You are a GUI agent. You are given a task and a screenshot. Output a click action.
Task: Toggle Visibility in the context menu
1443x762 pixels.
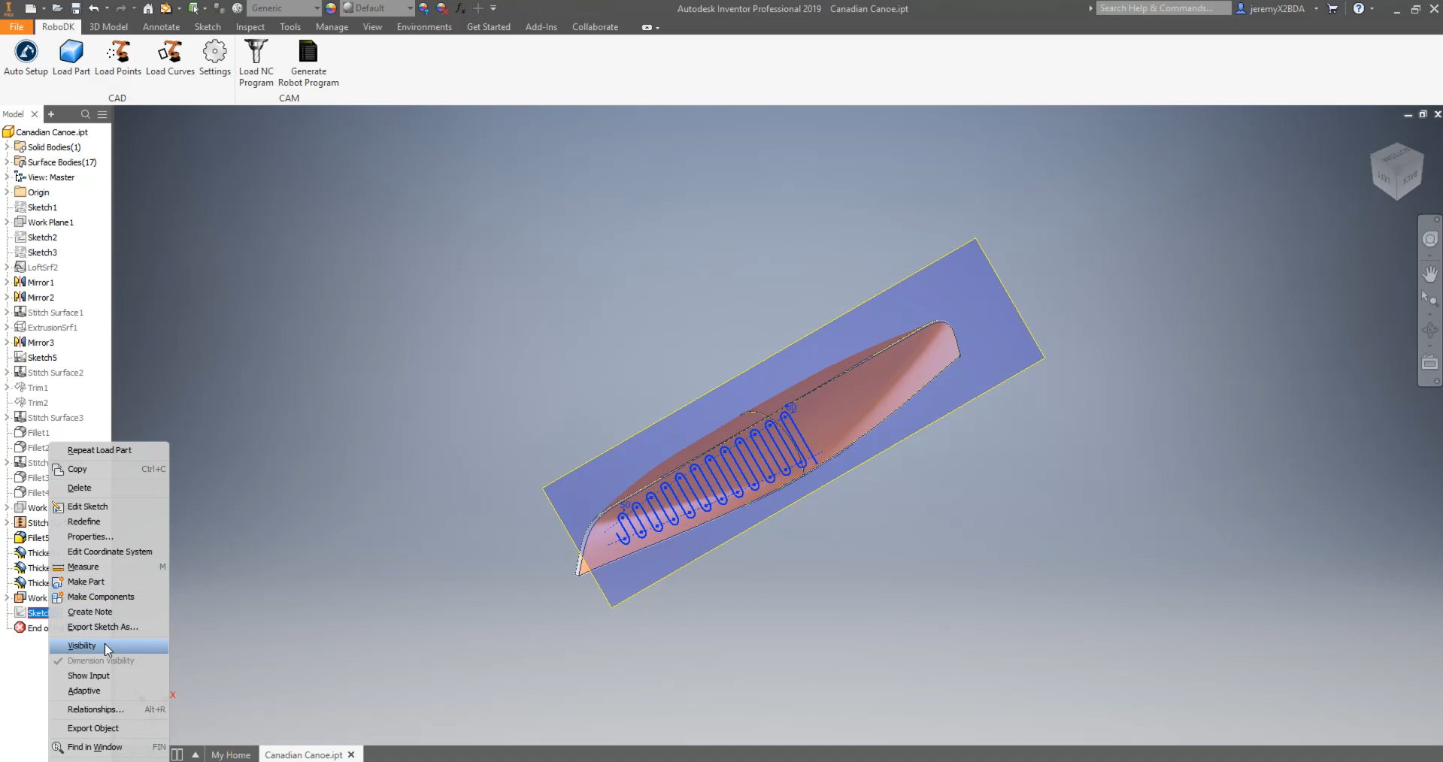click(x=82, y=646)
